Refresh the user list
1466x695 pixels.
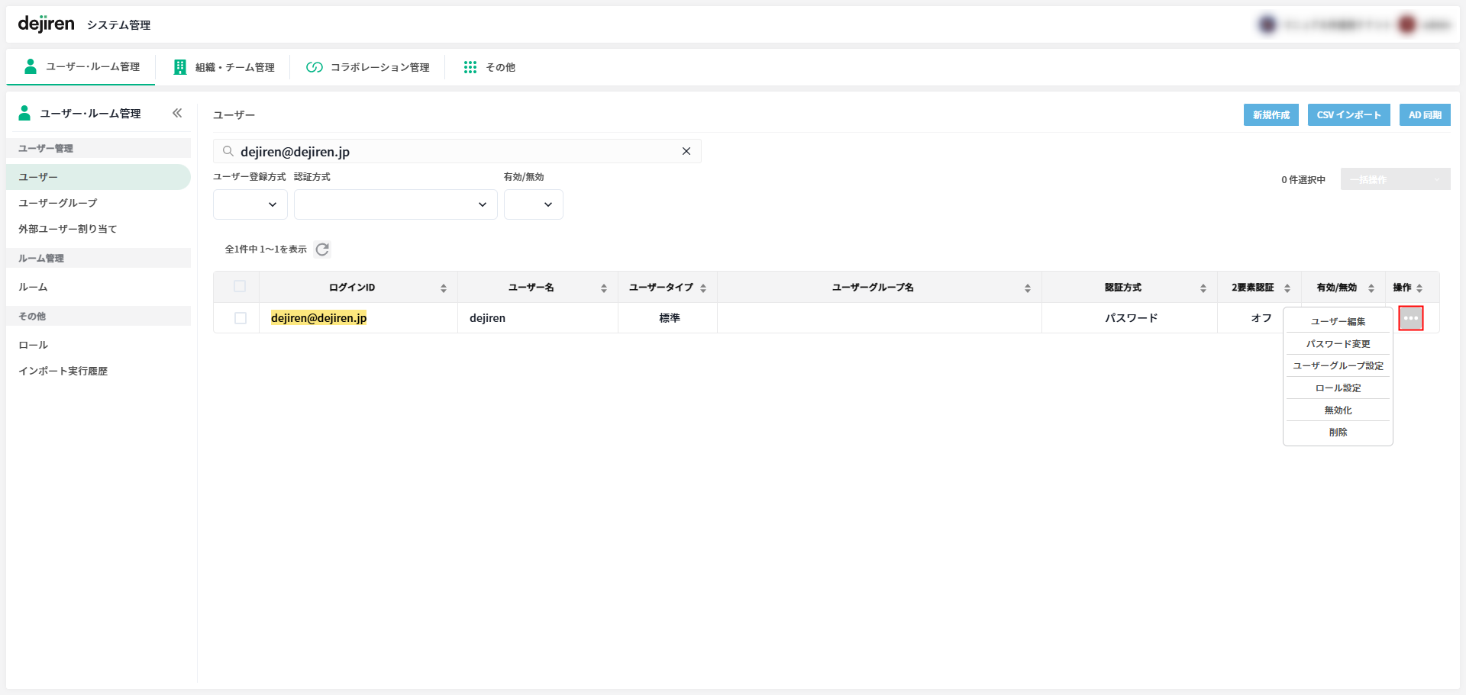point(322,249)
